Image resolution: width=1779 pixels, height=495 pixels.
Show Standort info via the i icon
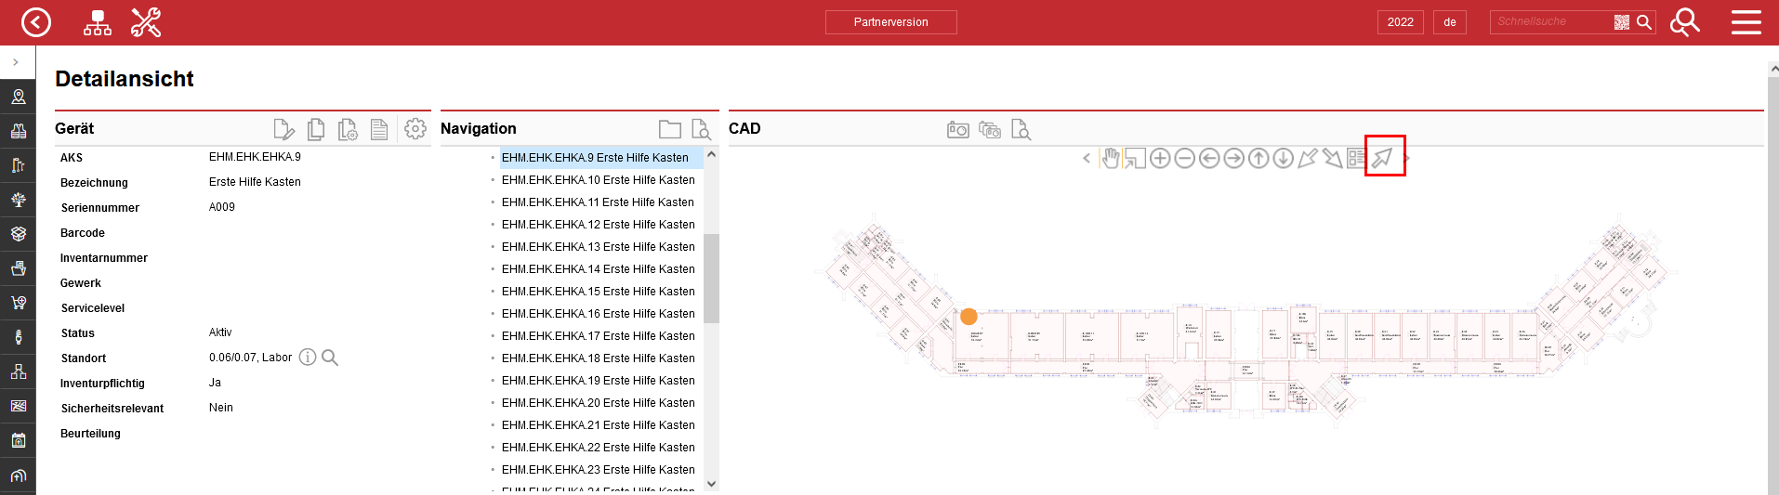(308, 358)
